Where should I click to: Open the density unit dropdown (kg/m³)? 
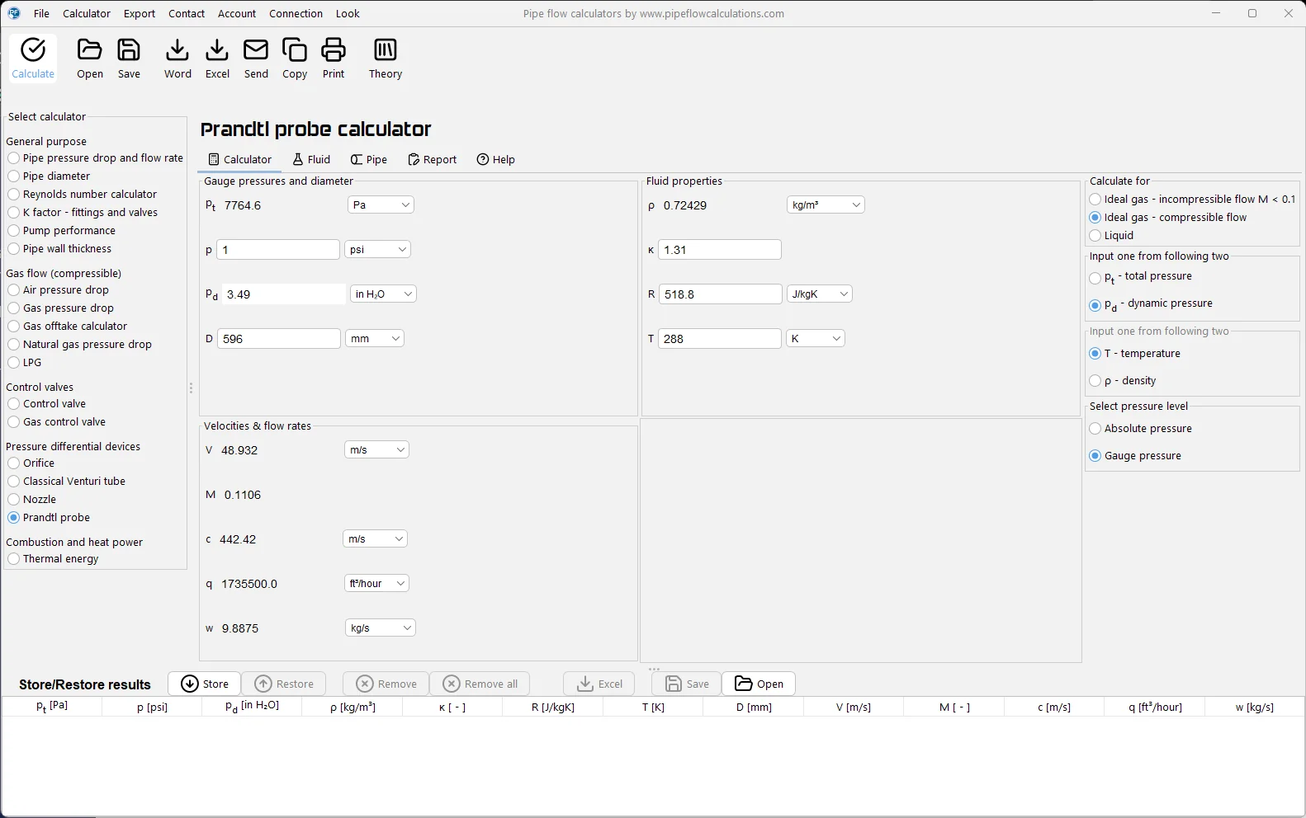pyautogui.click(x=826, y=204)
